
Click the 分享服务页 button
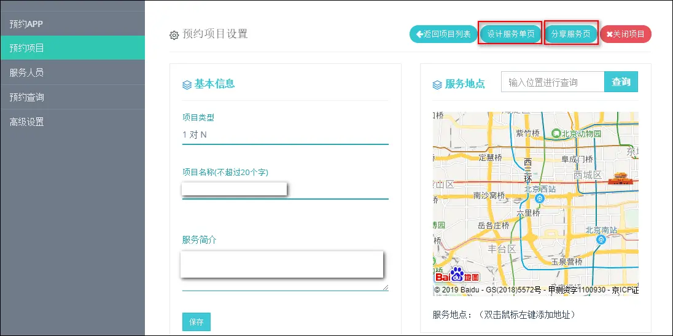coord(570,34)
